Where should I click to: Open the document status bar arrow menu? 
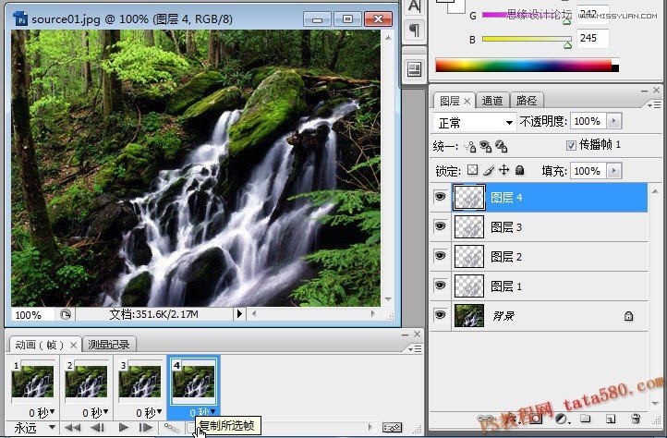point(239,314)
